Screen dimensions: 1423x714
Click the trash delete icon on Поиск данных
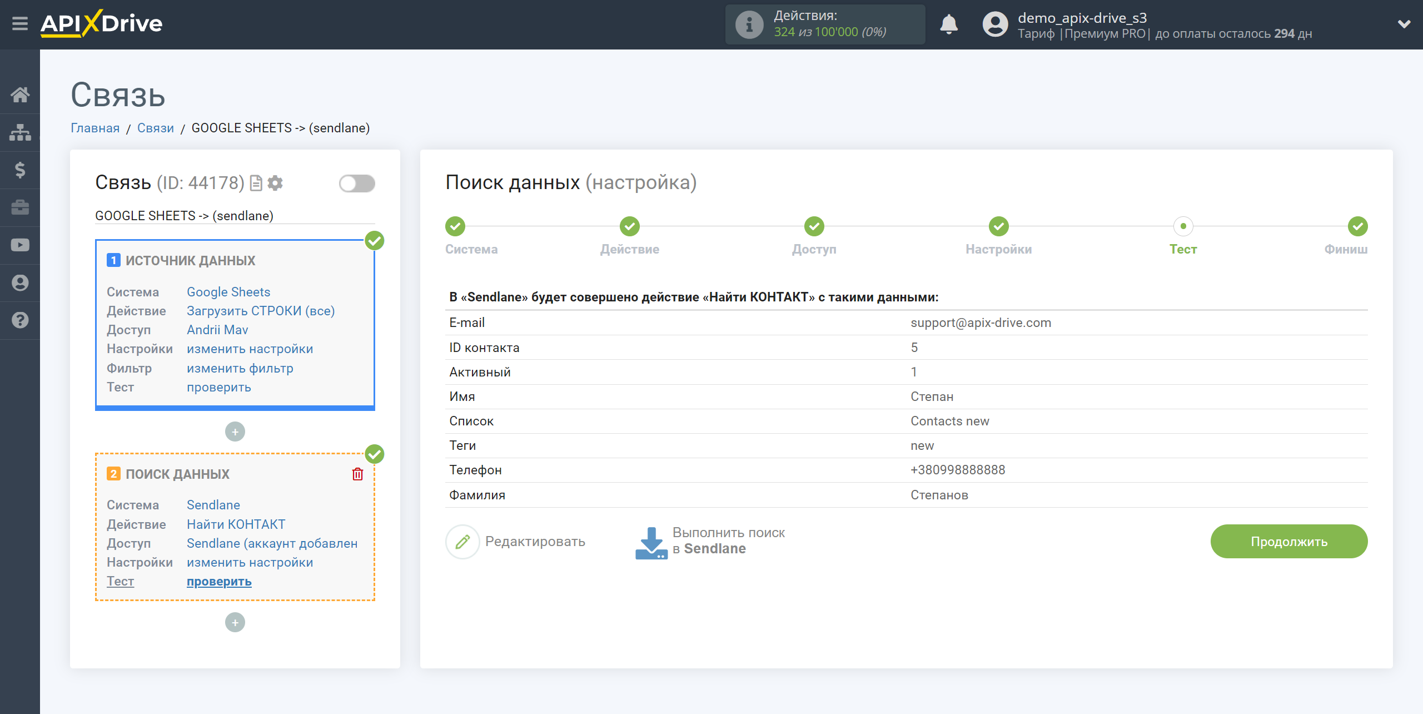click(x=357, y=474)
